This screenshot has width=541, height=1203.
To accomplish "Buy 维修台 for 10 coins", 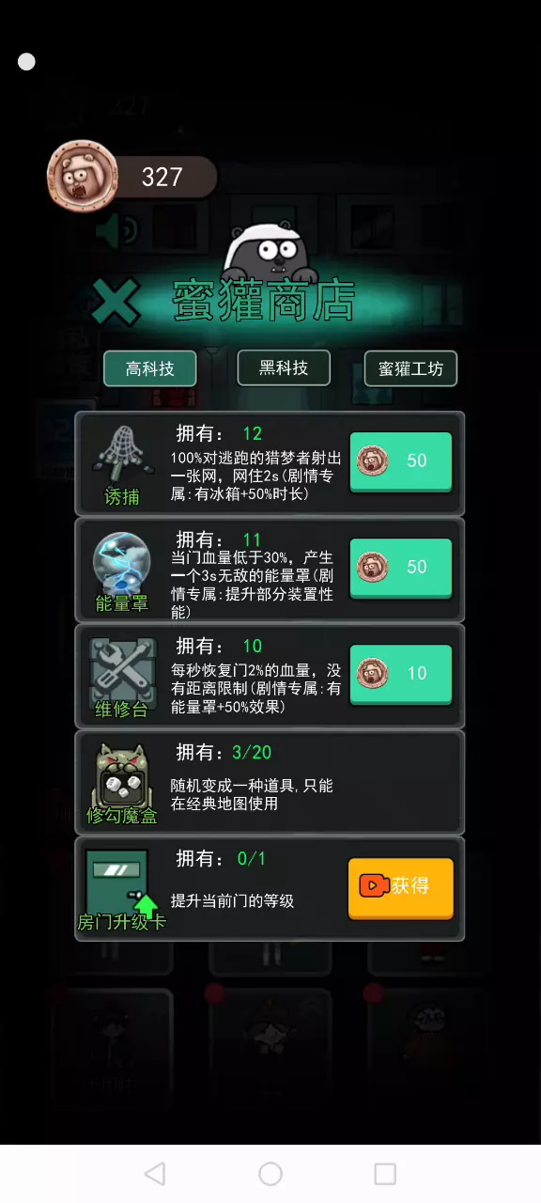I will 401,674.
